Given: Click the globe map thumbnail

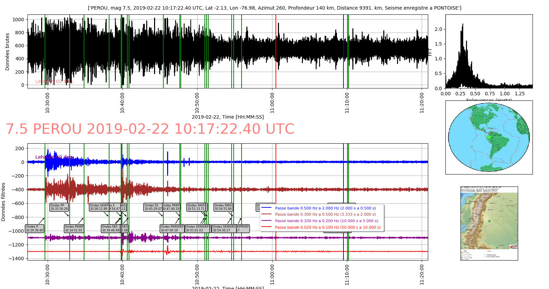Looking at the screenshot, I should (x=489, y=137).
